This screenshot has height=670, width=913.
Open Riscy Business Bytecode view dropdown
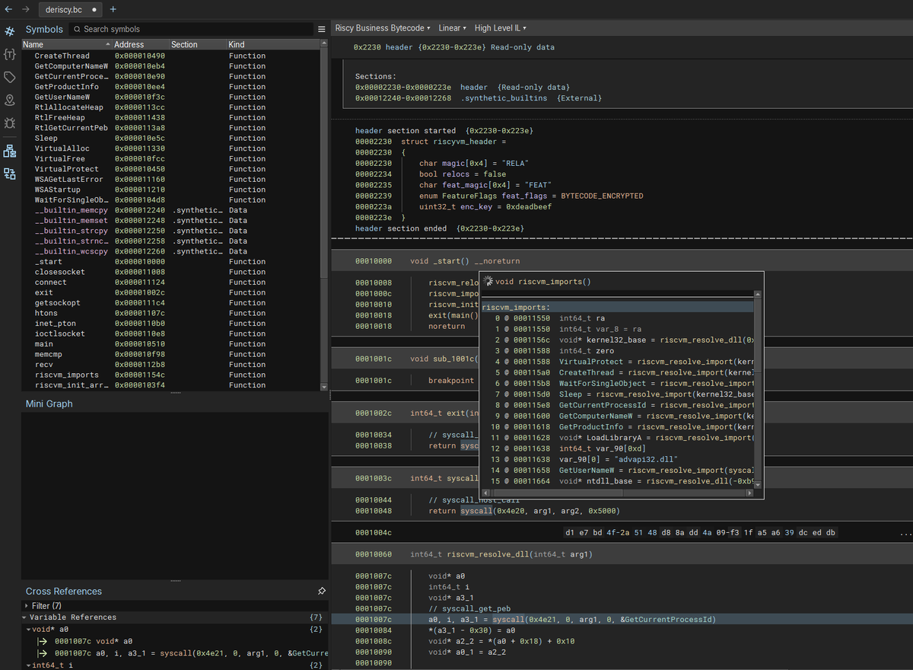(383, 28)
